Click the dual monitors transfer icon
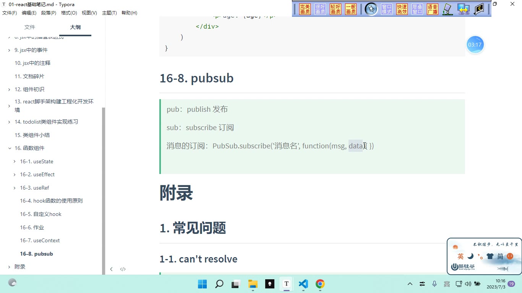This screenshot has width=522, height=293. (464, 9)
